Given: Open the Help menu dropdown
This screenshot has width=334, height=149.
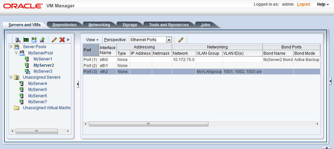Looking at the screenshot, I should [323, 4].
